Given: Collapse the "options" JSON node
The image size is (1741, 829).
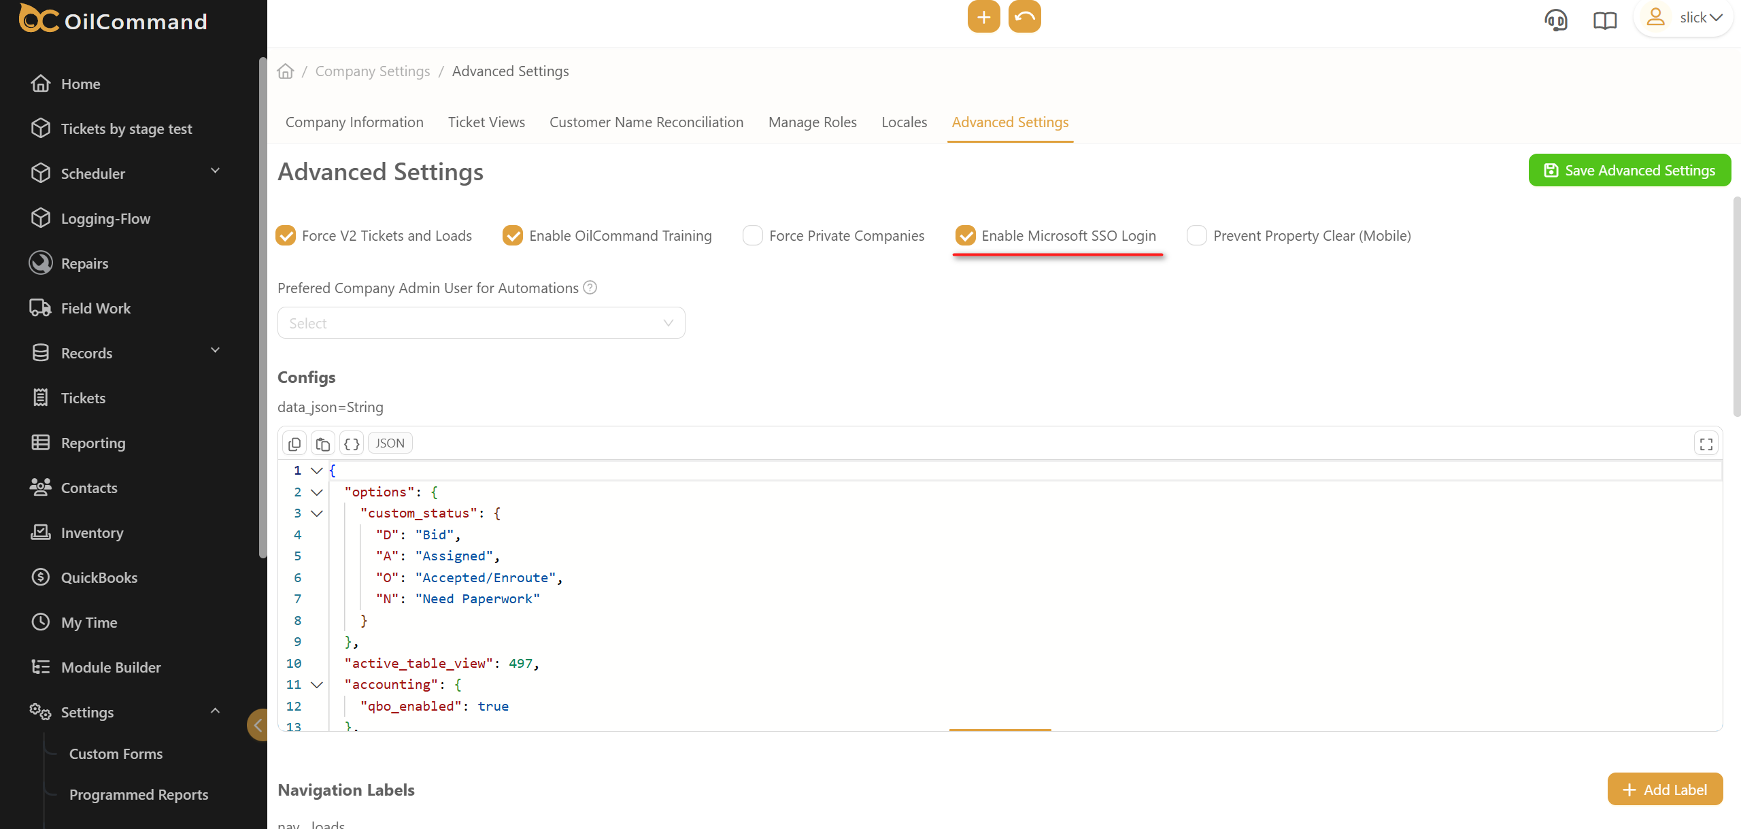Looking at the screenshot, I should 317,492.
